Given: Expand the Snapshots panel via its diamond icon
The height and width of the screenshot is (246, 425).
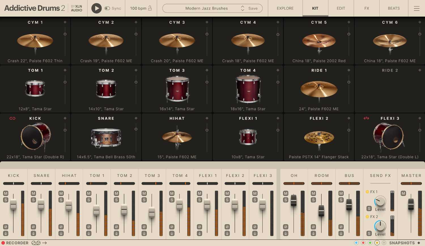Looking at the screenshot, I should point(419,243).
